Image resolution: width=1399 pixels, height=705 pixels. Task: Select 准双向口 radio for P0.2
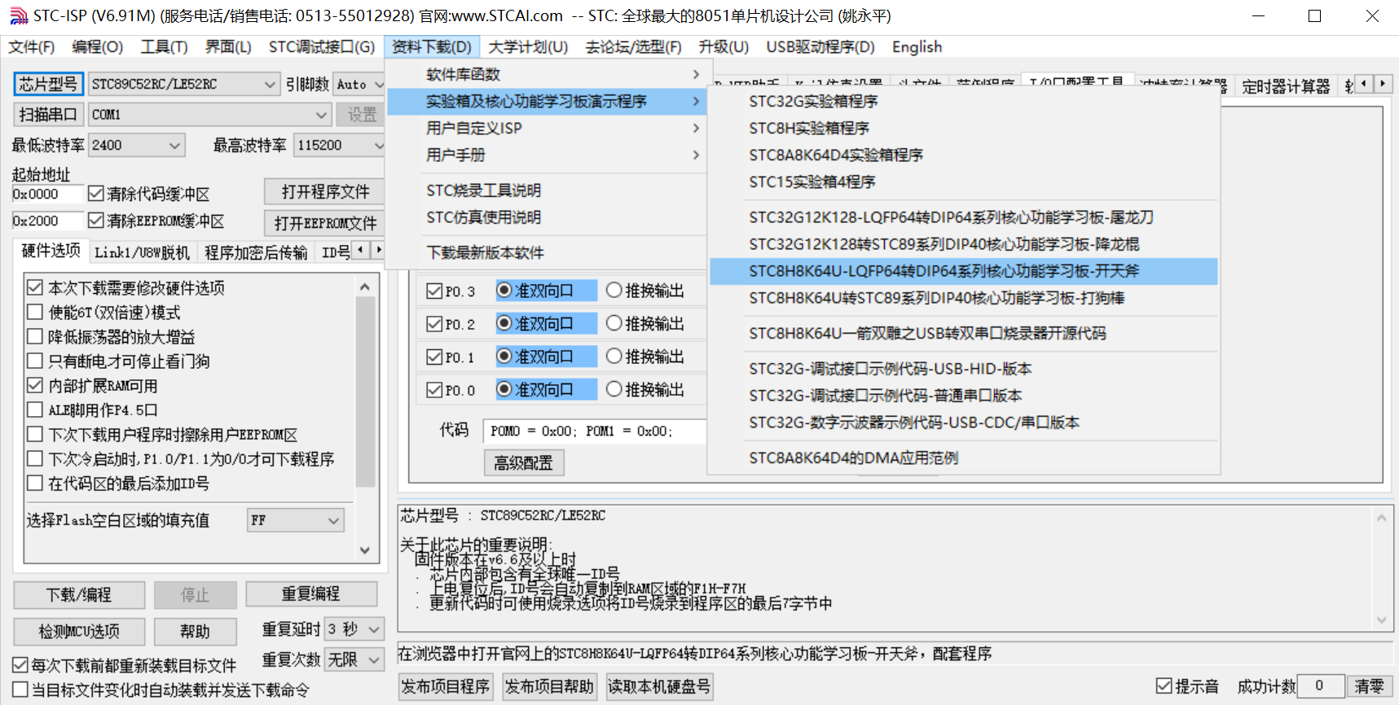coord(504,324)
